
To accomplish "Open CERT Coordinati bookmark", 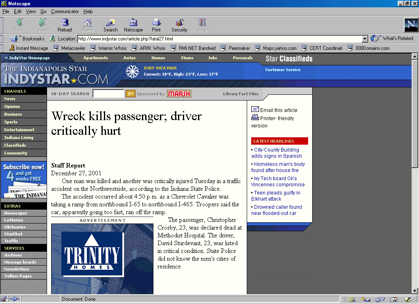I will (x=322, y=48).
